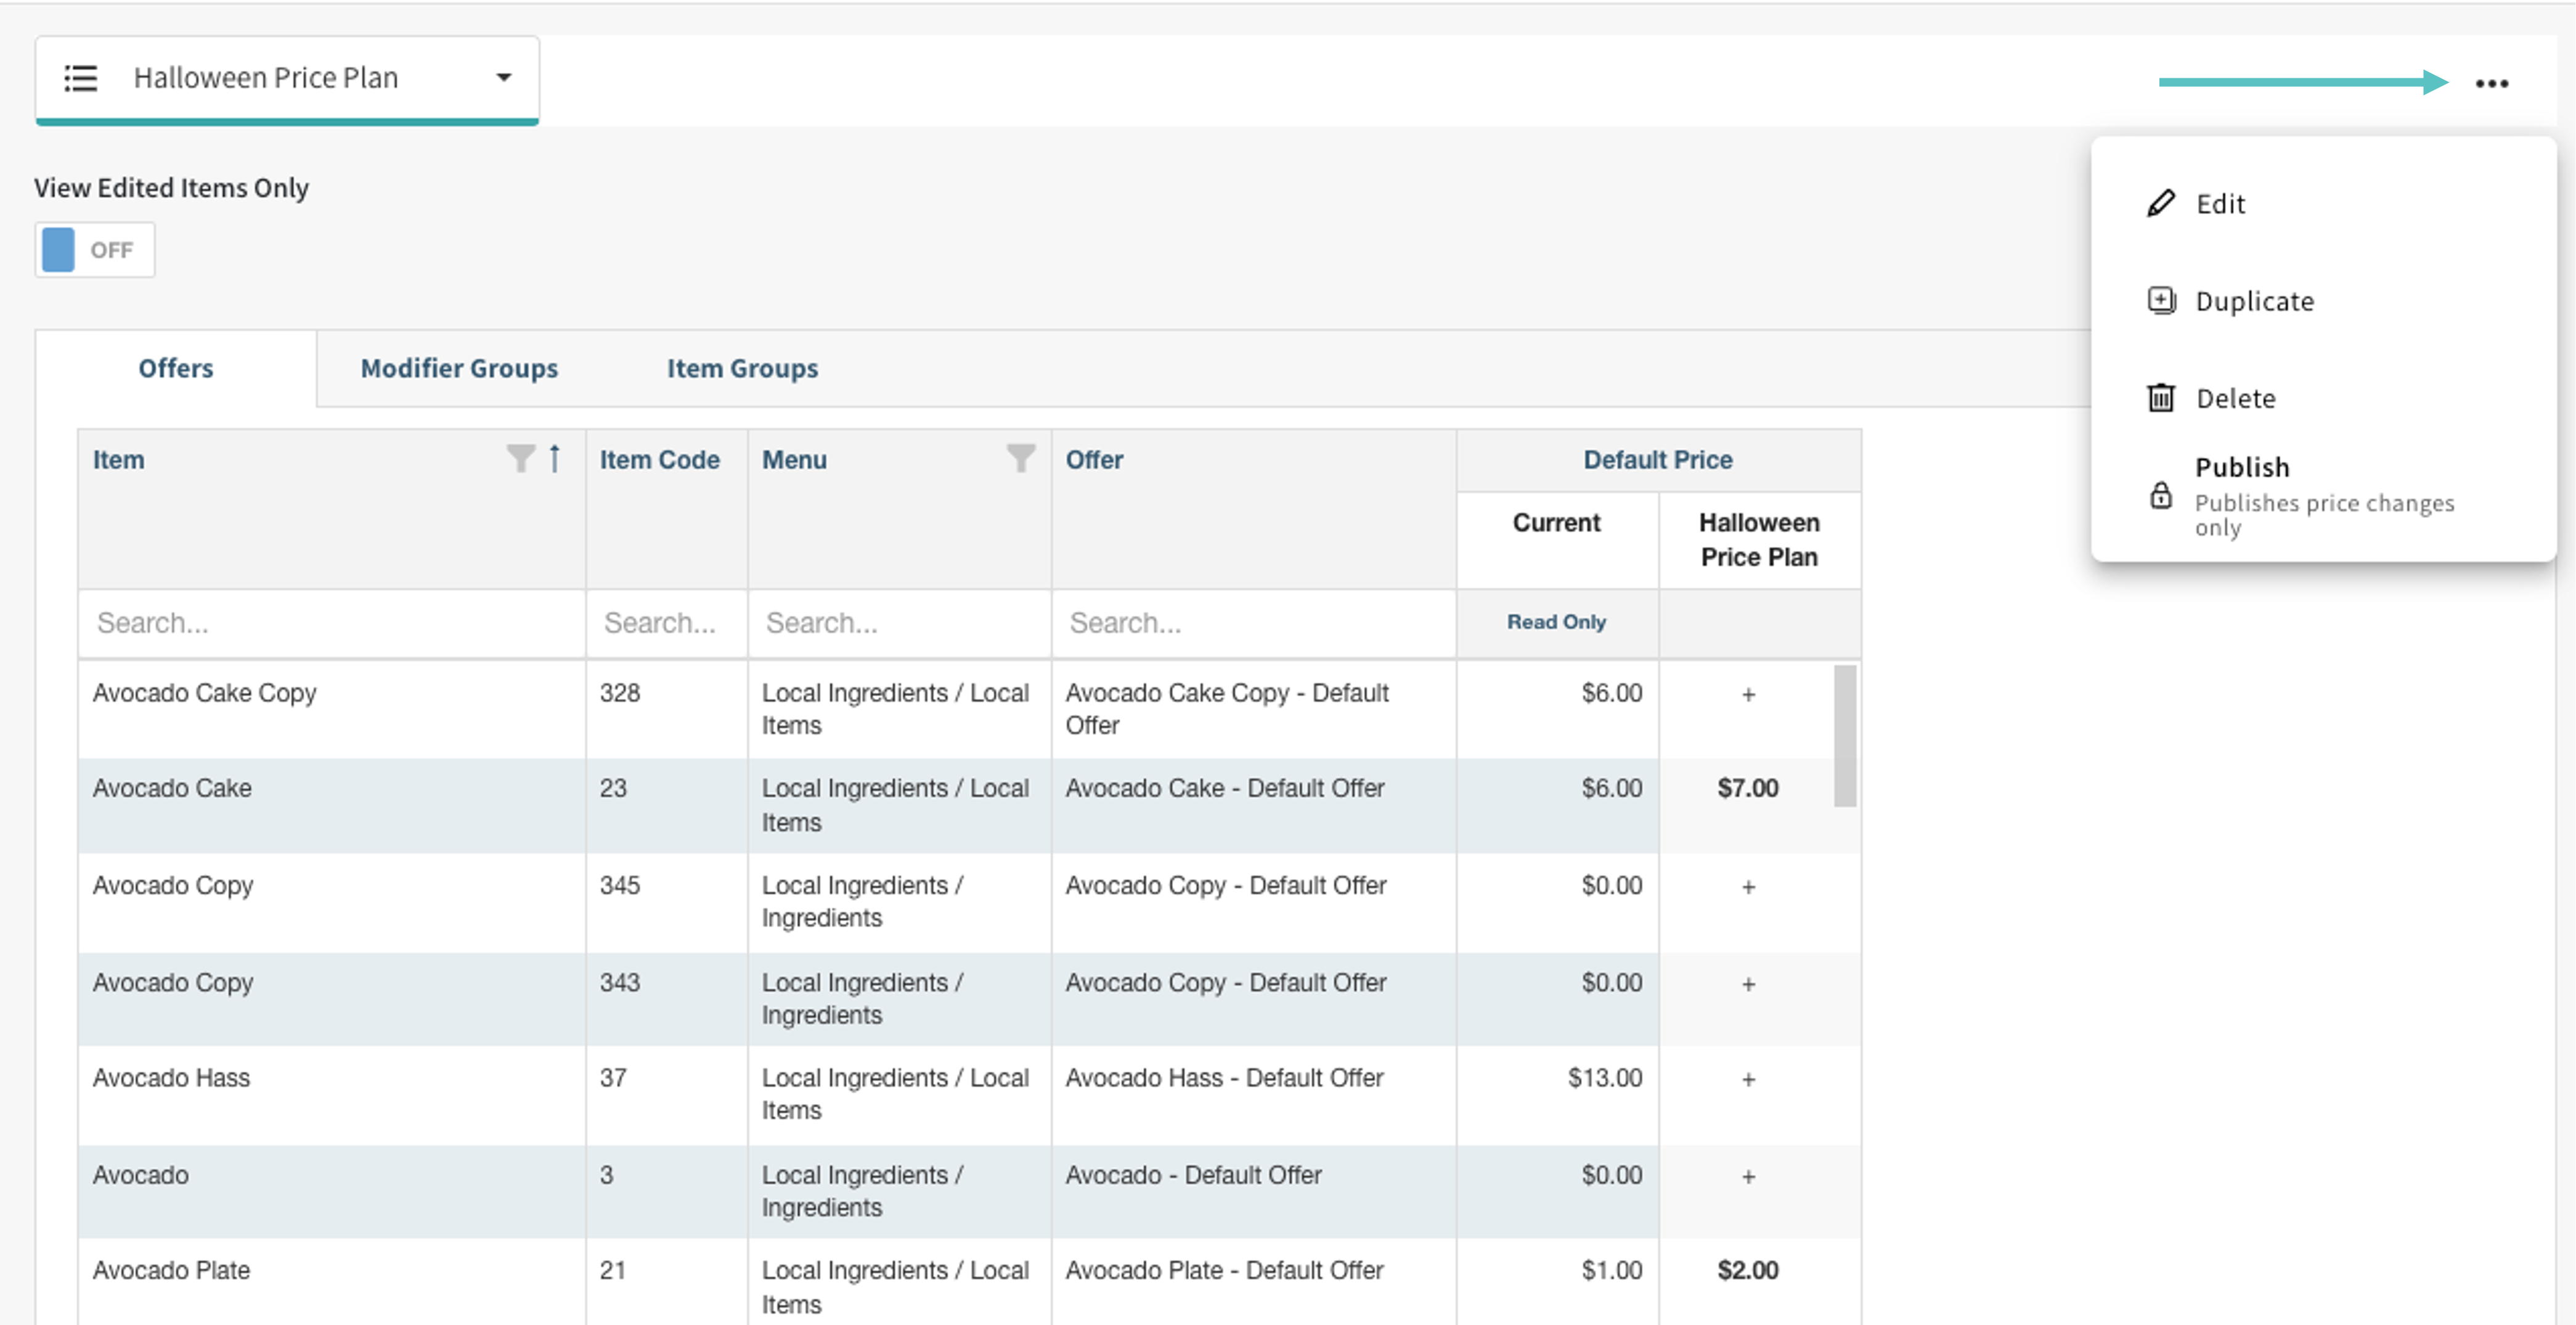
Task: Click the Item column sort arrow
Action: 555,458
